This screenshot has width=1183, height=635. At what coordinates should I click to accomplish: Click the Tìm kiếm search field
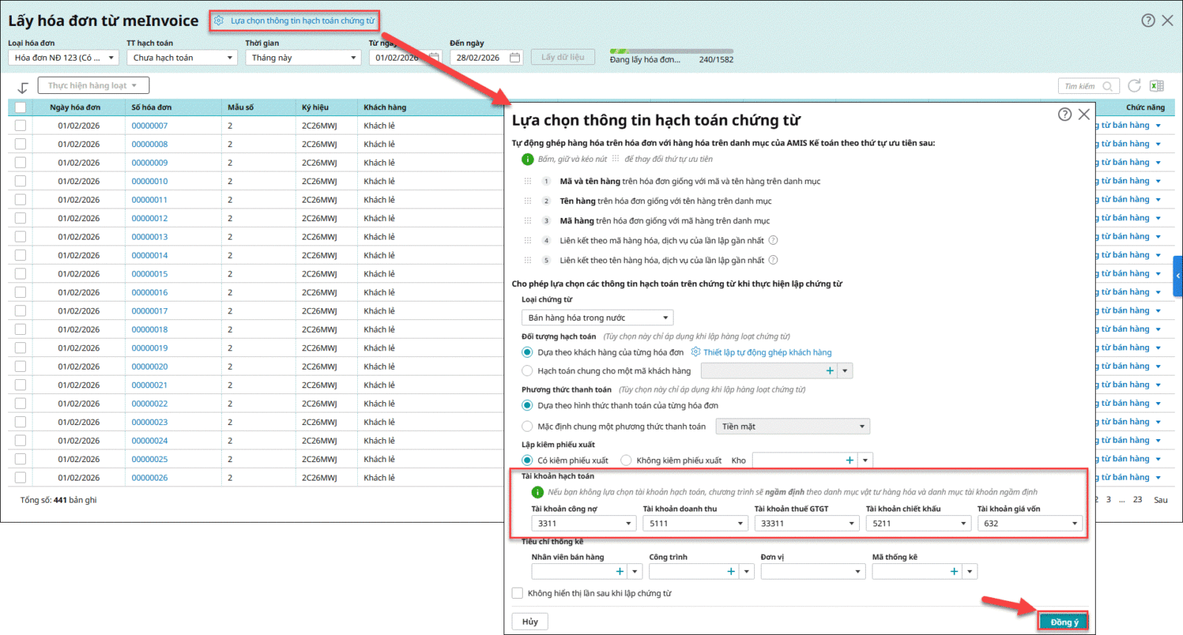pyautogui.click(x=1082, y=86)
